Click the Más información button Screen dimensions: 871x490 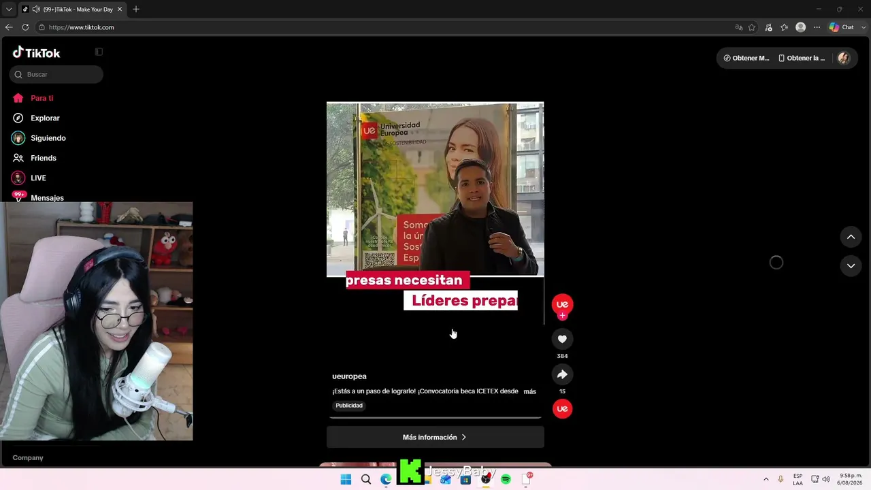[435, 437]
